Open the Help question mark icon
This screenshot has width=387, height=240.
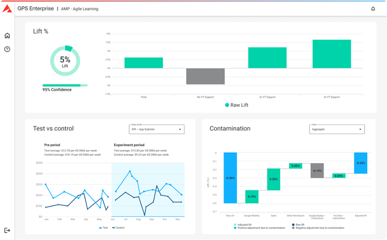click(7, 49)
